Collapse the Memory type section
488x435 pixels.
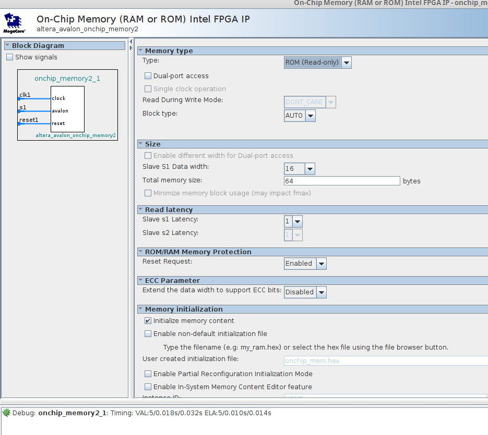tap(140, 51)
